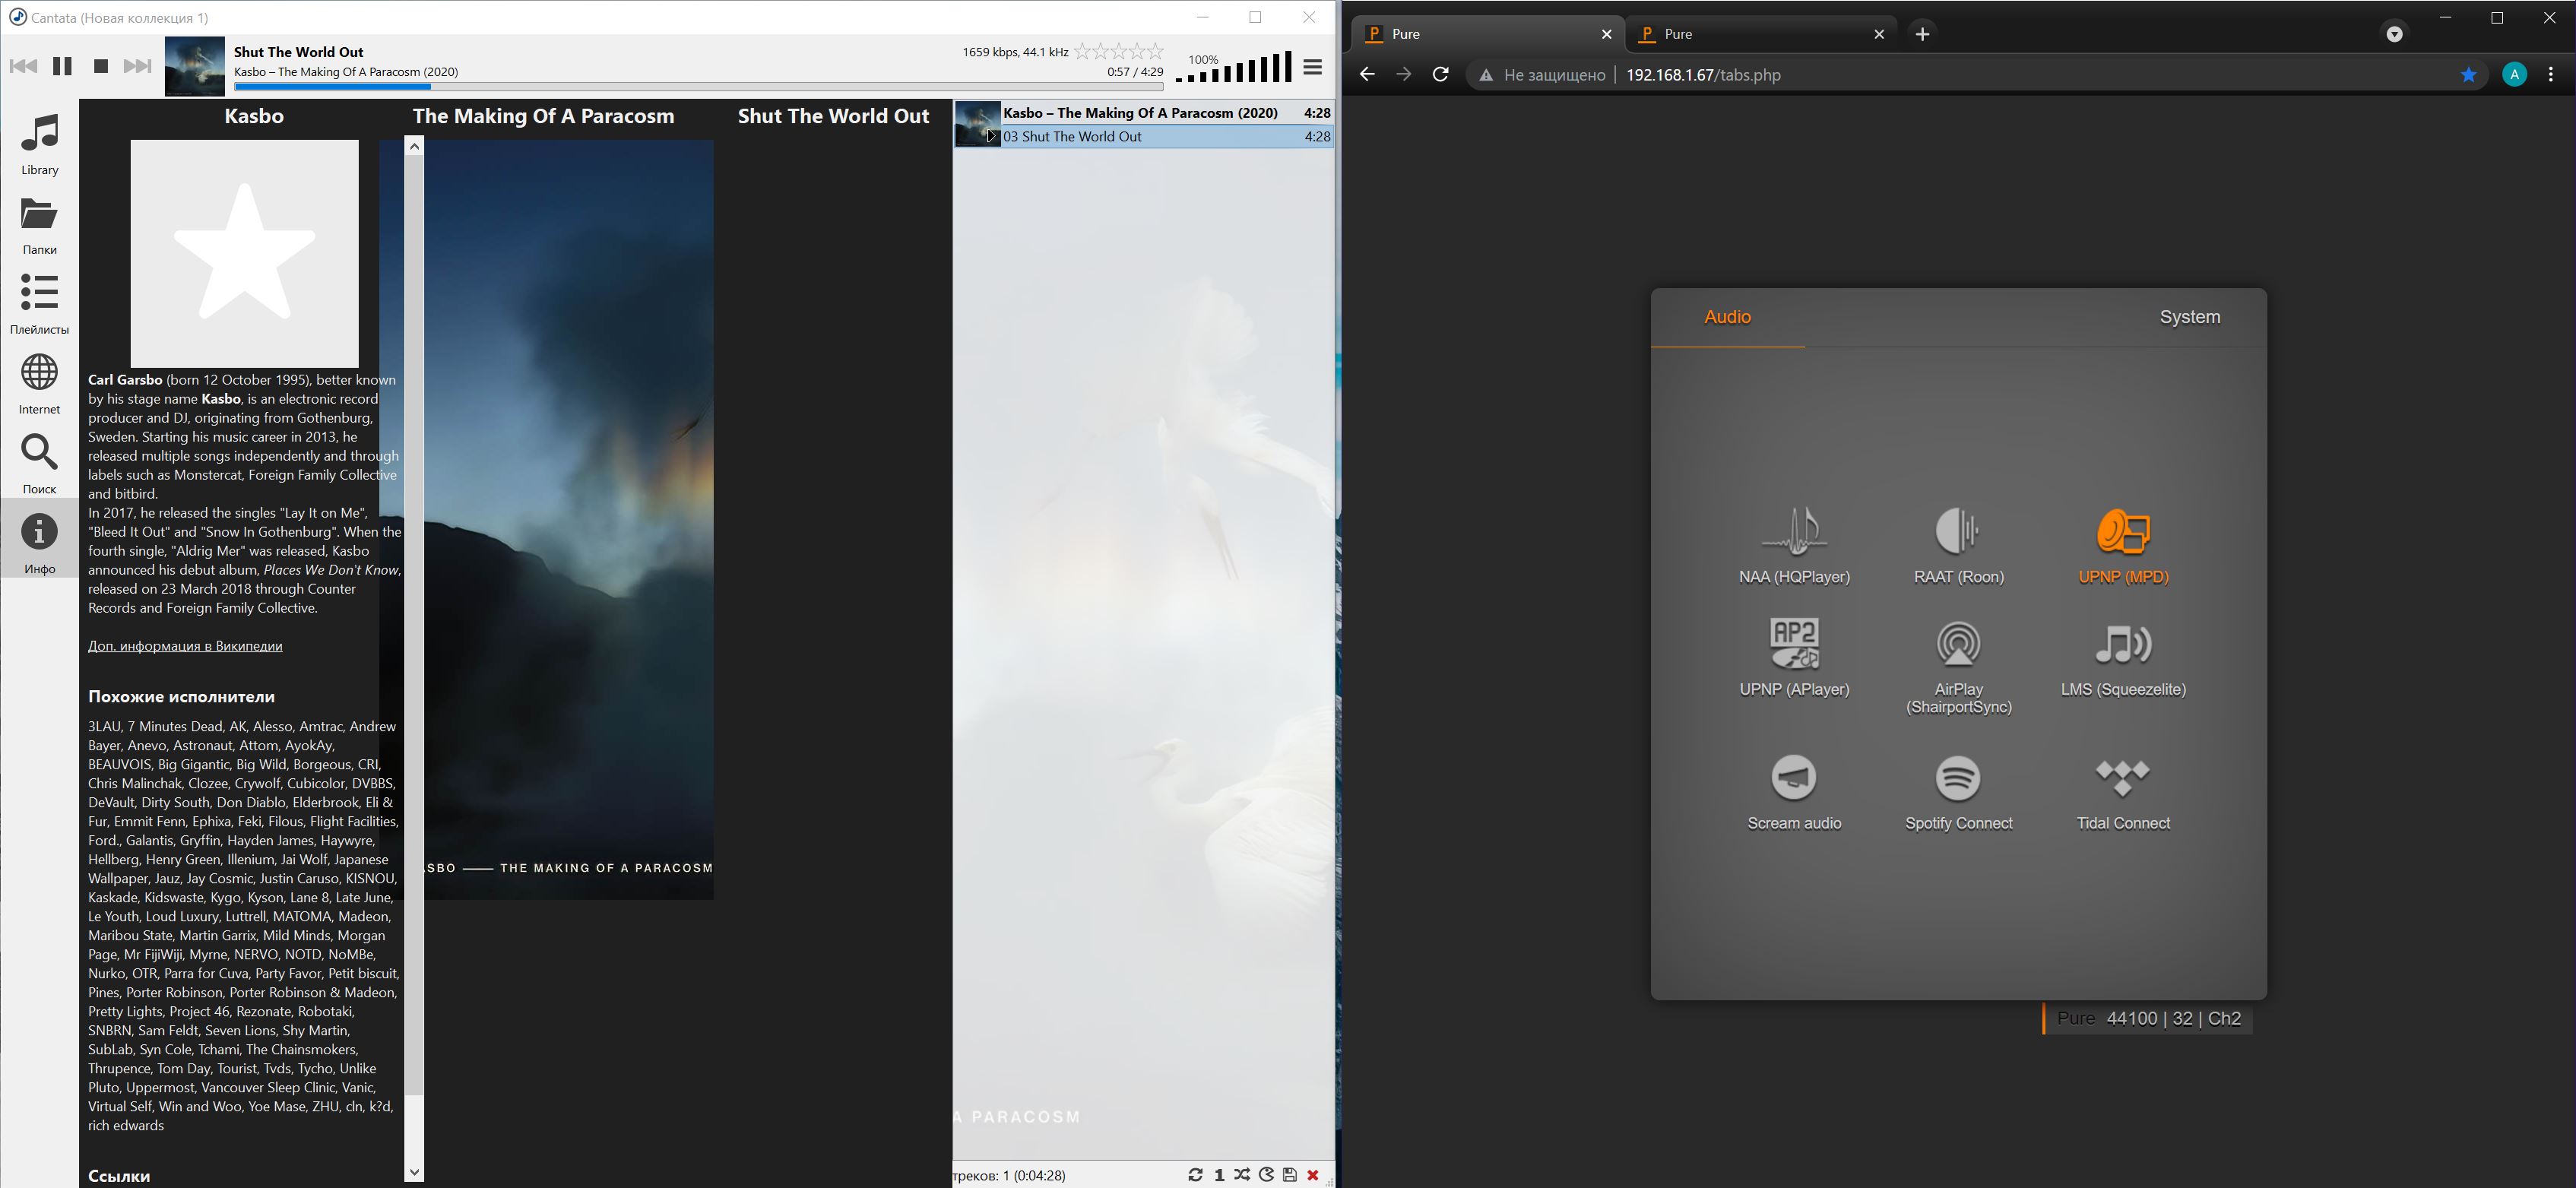Open the Wikipedia more-info link
The image size is (2576, 1188).
185,646
